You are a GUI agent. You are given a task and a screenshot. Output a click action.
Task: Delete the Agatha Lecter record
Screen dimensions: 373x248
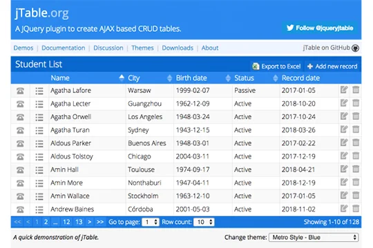[x=356, y=103]
